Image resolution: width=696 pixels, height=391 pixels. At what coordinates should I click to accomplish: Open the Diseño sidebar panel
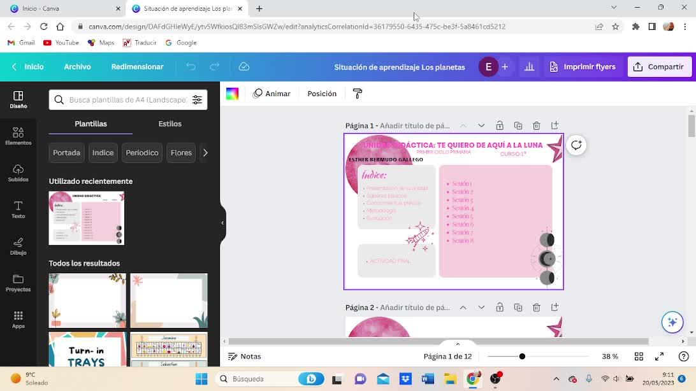pyautogui.click(x=18, y=100)
